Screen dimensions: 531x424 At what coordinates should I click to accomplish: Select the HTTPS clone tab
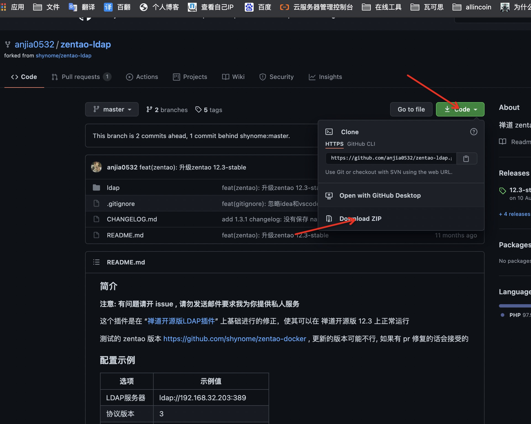tap(334, 144)
